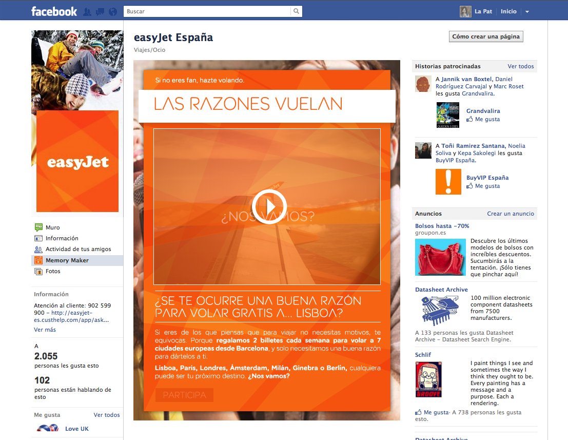Click the 102 people talking count

[x=42, y=380]
